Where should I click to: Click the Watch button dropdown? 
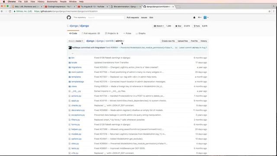click(x=159, y=26)
